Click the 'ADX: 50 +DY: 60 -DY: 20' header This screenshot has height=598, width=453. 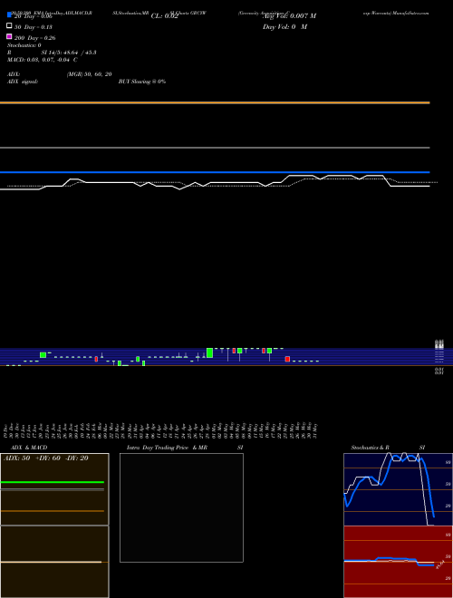click(46, 458)
